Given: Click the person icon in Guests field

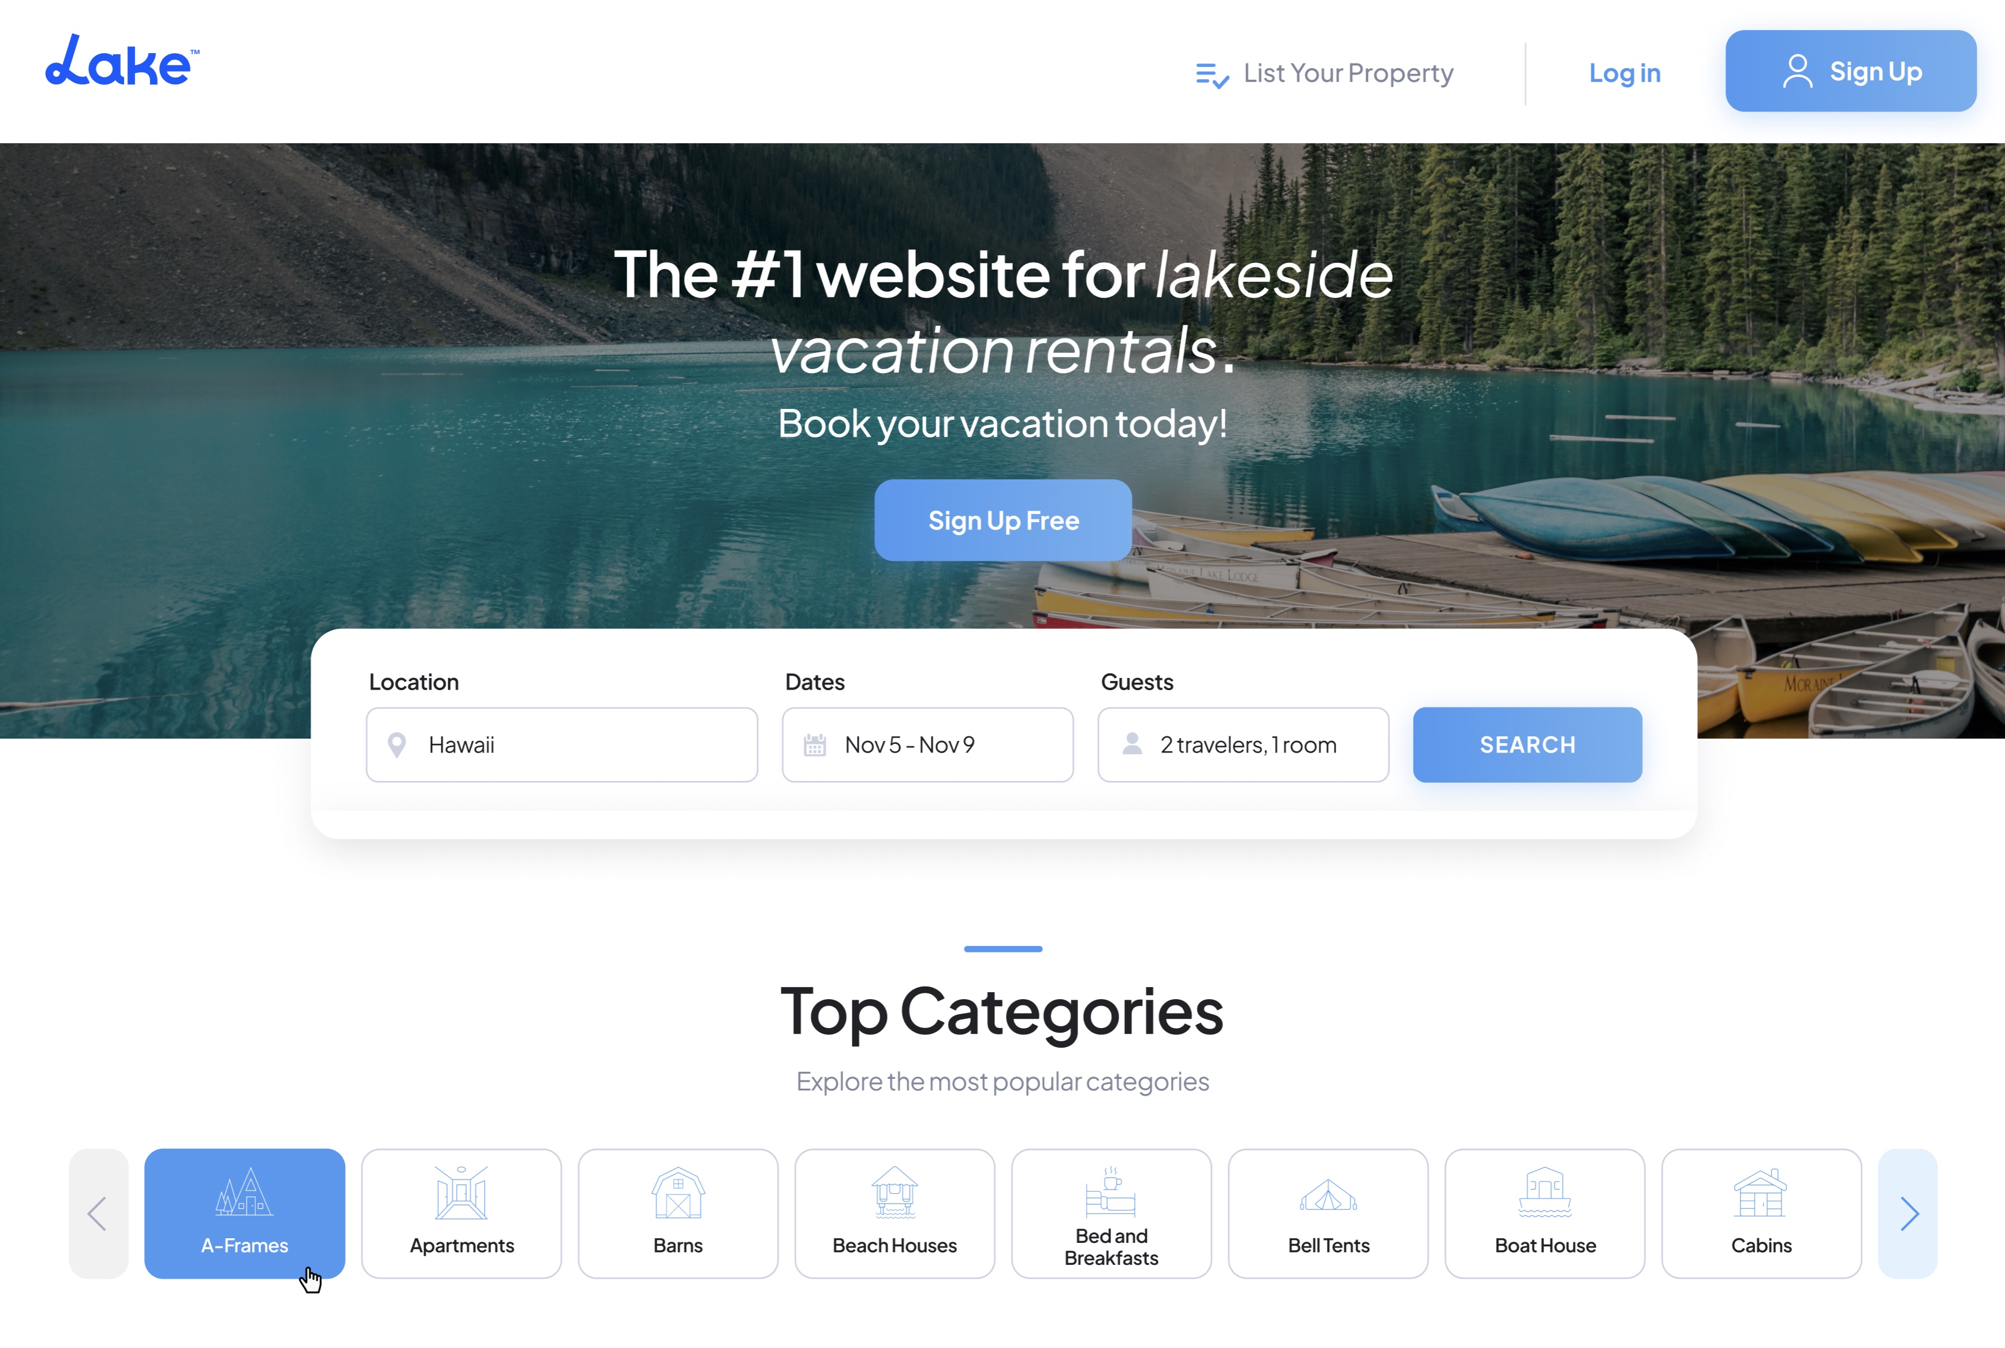Looking at the screenshot, I should point(1132,744).
